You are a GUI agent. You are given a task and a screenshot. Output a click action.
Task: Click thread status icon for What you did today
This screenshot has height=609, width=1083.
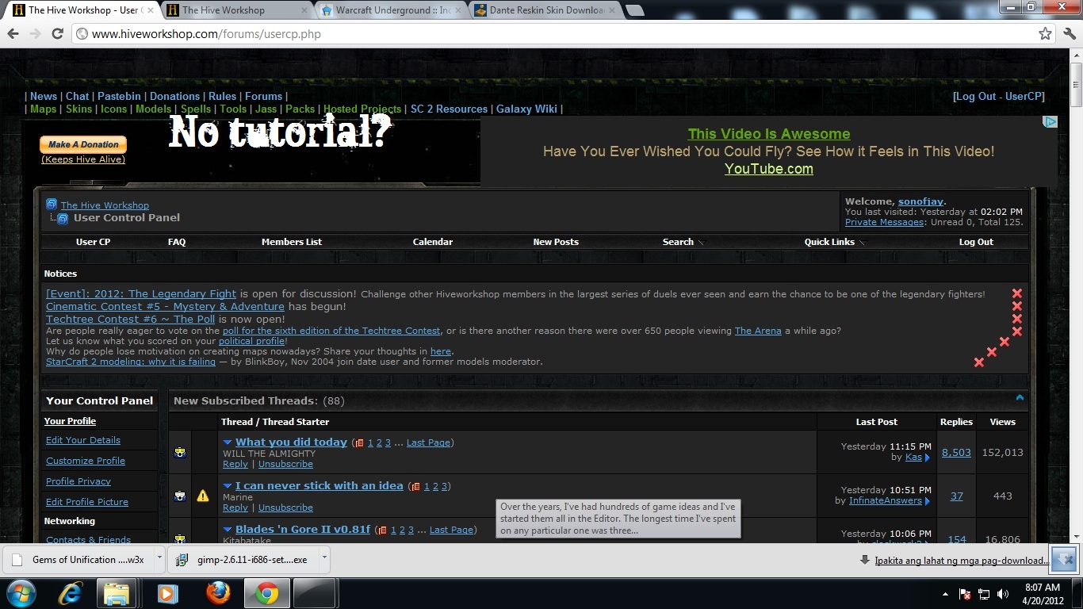(181, 453)
